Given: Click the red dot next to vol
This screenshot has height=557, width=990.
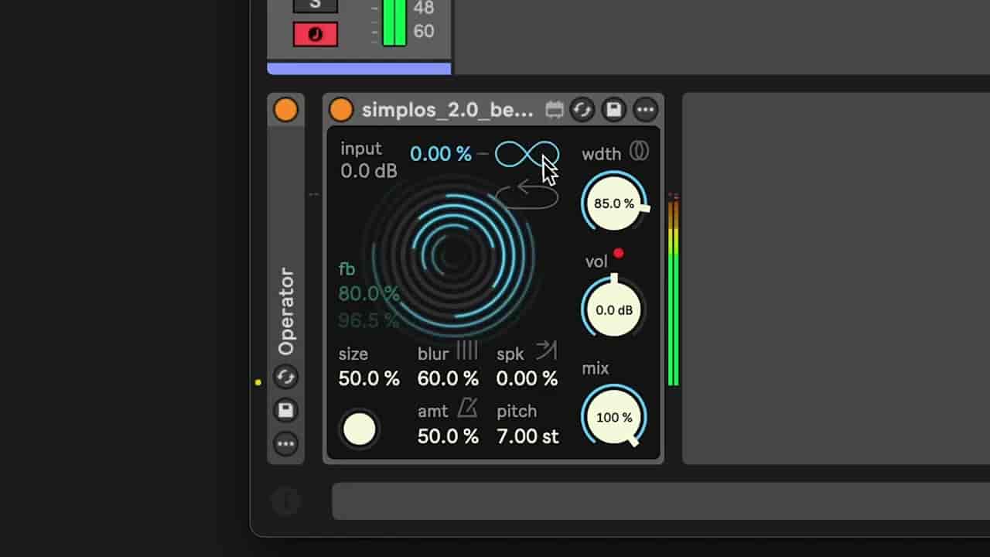Looking at the screenshot, I should coord(618,253).
